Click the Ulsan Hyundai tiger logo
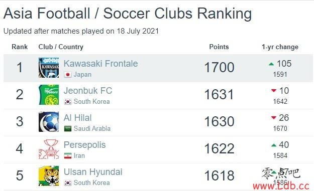The height and width of the screenshot is (191, 314). coord(49,176)
